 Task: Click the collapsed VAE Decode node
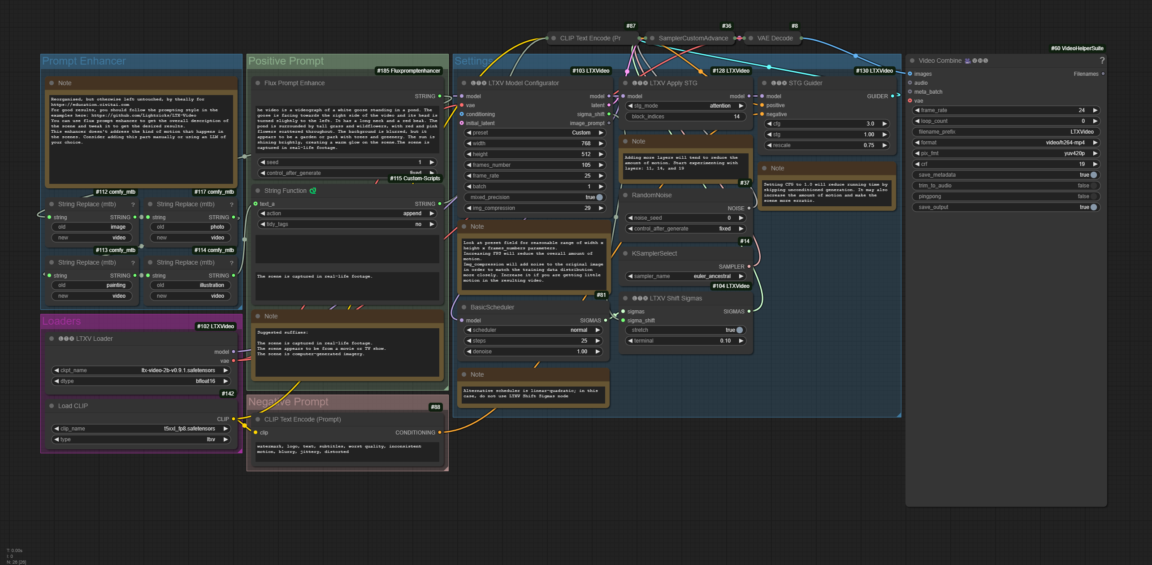[775, 38]
